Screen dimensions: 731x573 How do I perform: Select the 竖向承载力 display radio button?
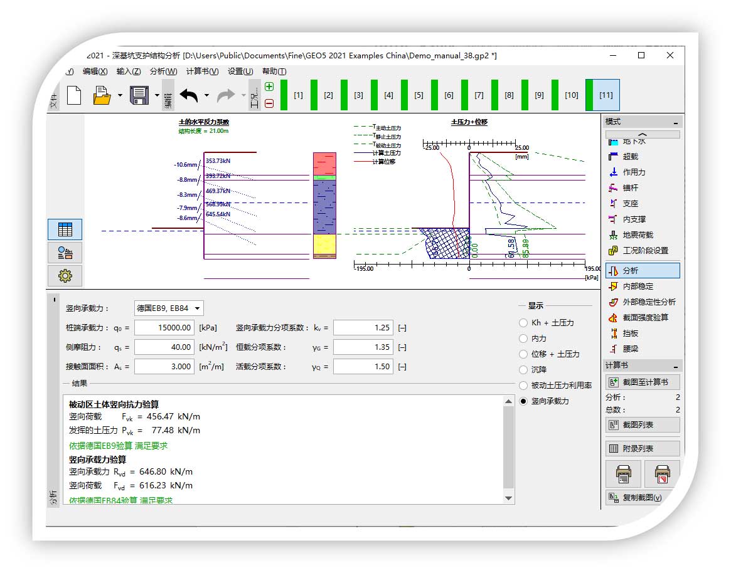click(x=523, y=401)
